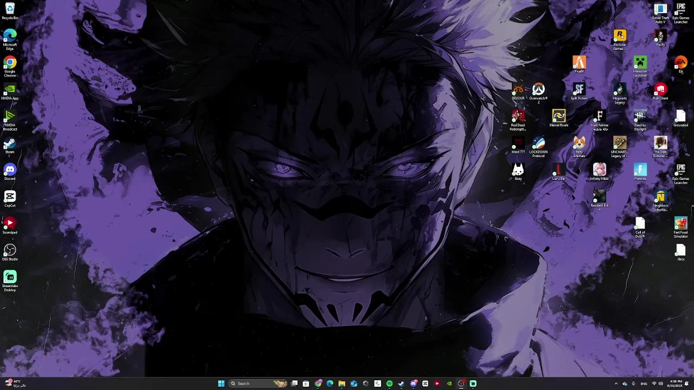Click the Steam desktop shortcut
This screenshot has width=694, height=390.
pos(10,146)
